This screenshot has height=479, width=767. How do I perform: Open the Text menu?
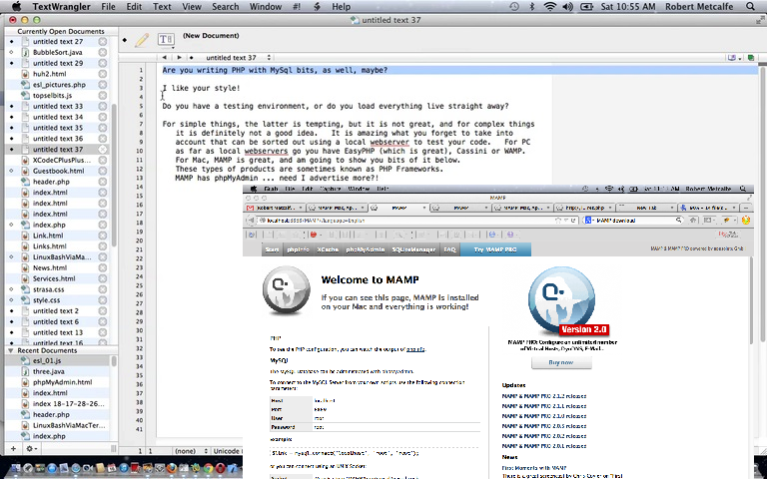click(162, 6)
